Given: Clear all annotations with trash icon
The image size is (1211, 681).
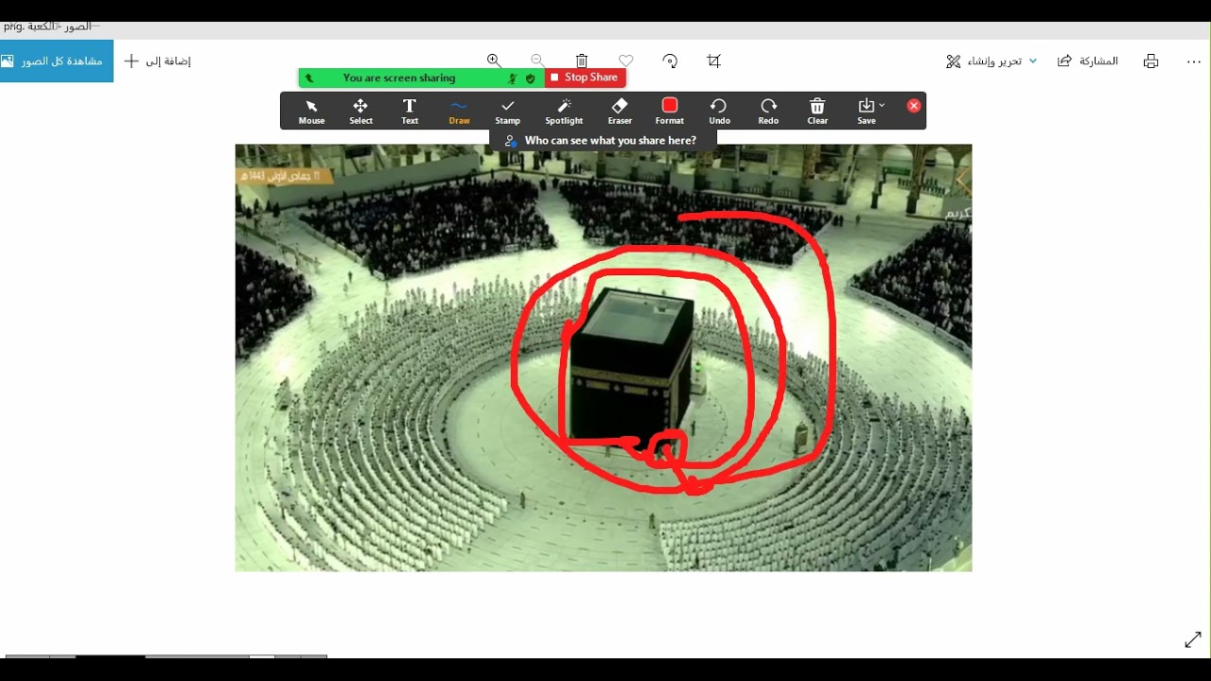Looking at the screenshot, I should click(x=817, y=112).
